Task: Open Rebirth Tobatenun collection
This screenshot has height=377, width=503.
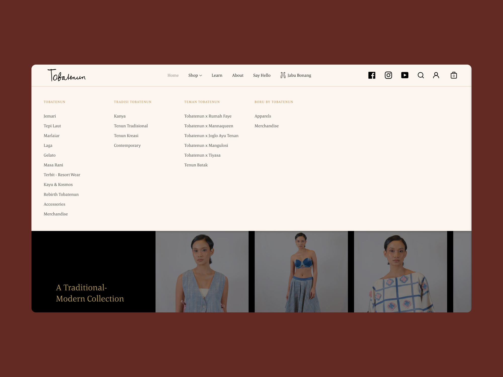Action: 61,195
